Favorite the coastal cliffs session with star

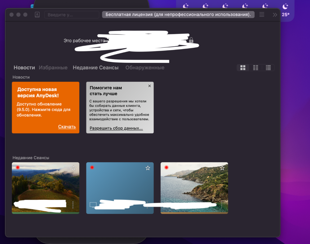pos(222,168)
